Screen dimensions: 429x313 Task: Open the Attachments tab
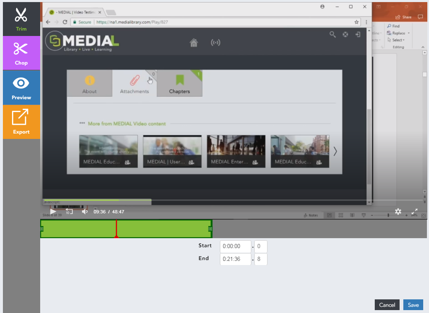click(x=134, y=83)
